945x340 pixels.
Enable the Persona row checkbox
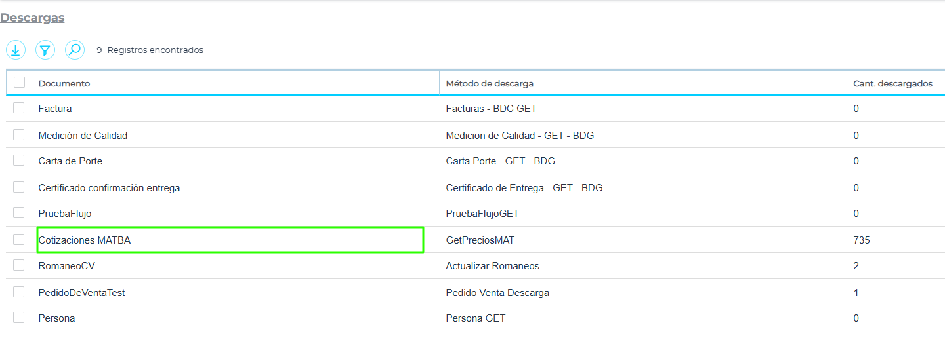(19, 318)
